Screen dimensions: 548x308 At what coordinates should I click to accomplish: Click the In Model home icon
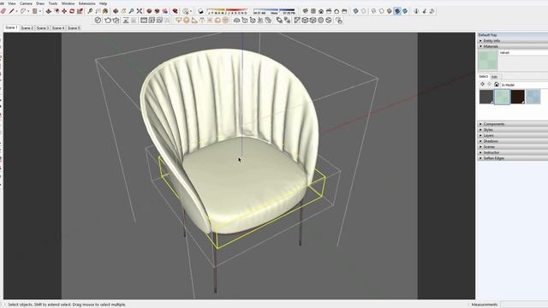click(x=497, y=85)
